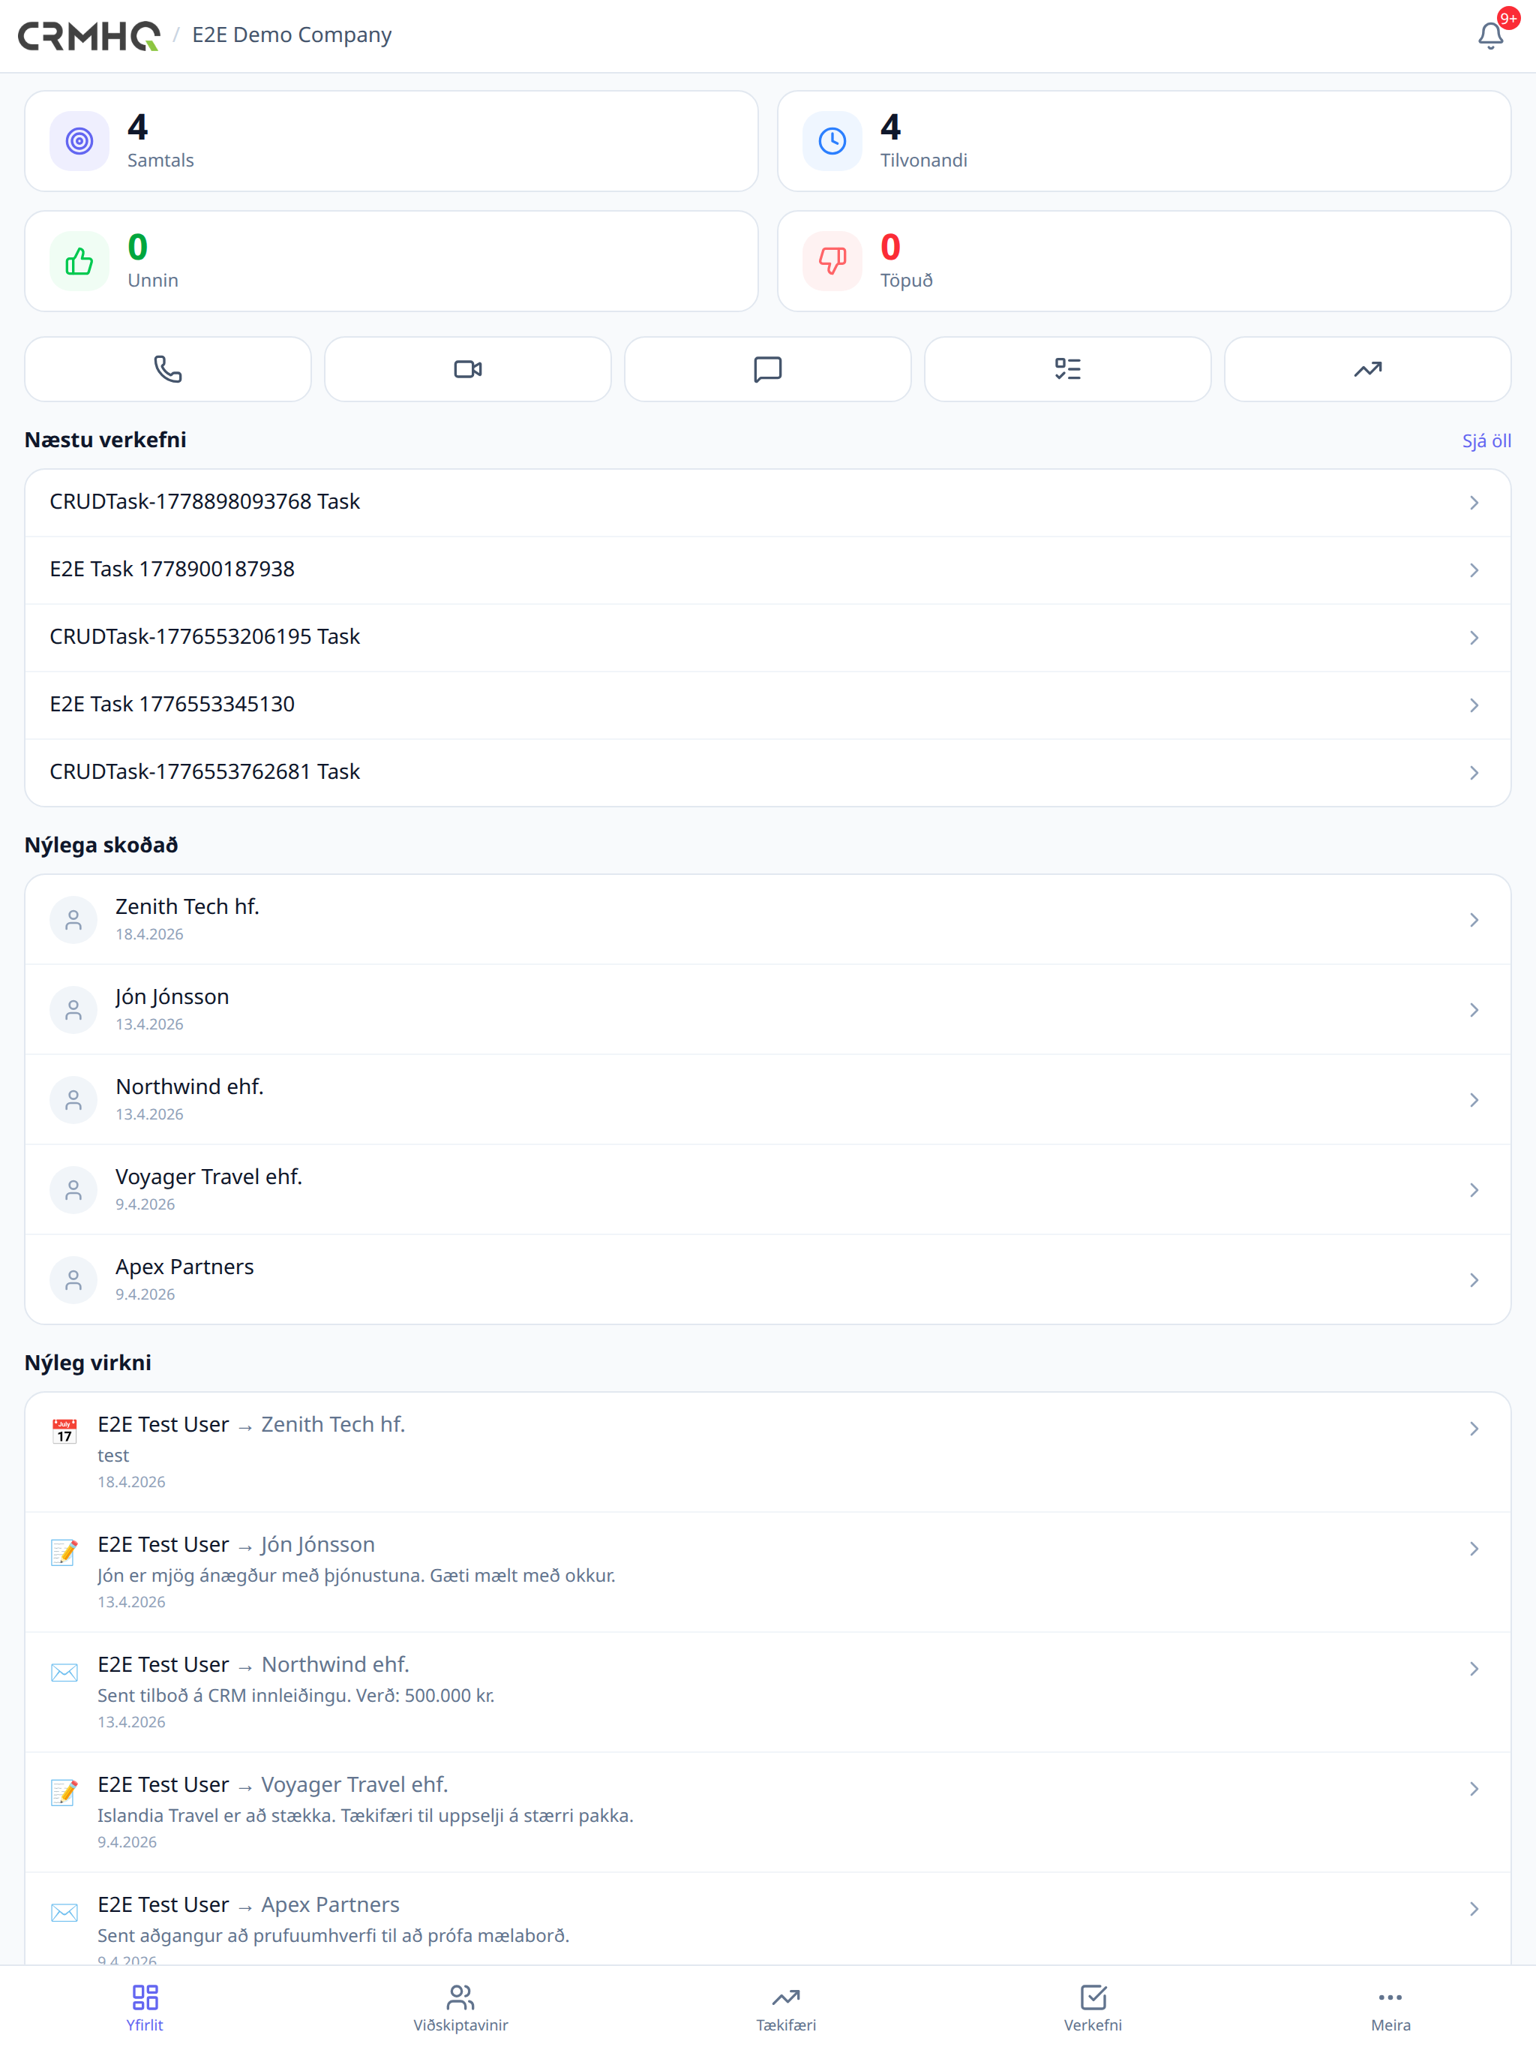Open the Unnin stat card

pos(391,261)
